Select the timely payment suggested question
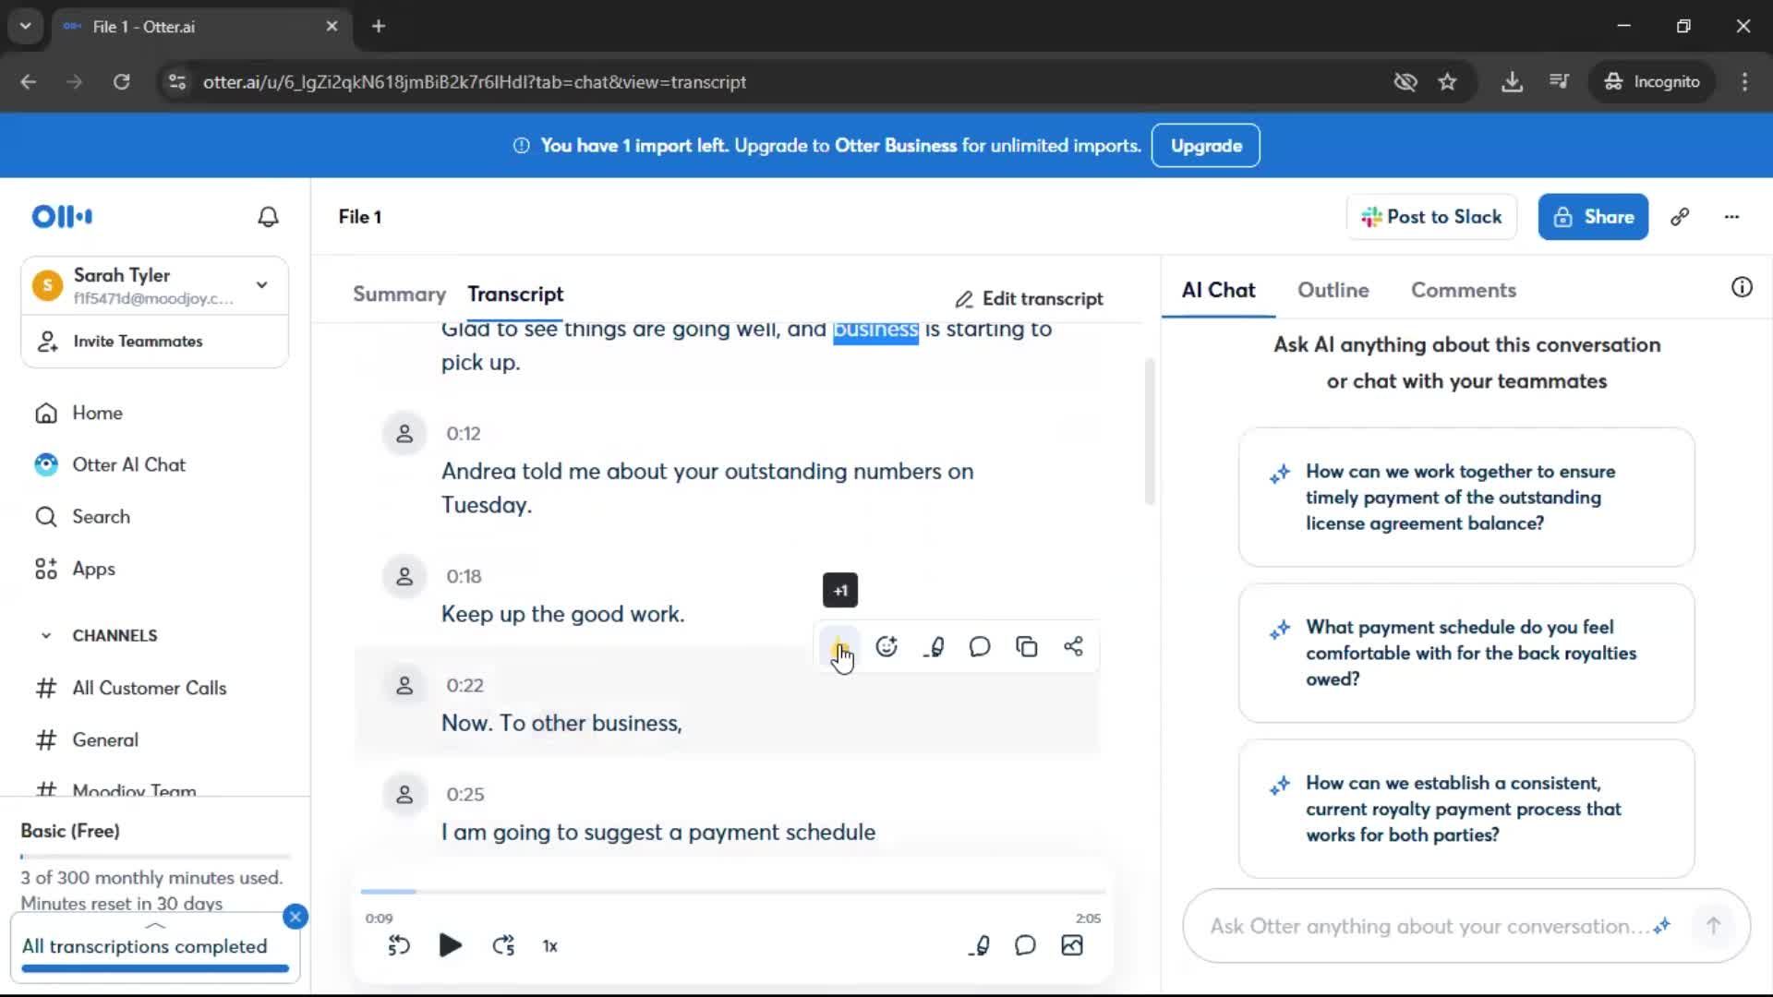This screenshot has height=997, width=1773. 1466,498
